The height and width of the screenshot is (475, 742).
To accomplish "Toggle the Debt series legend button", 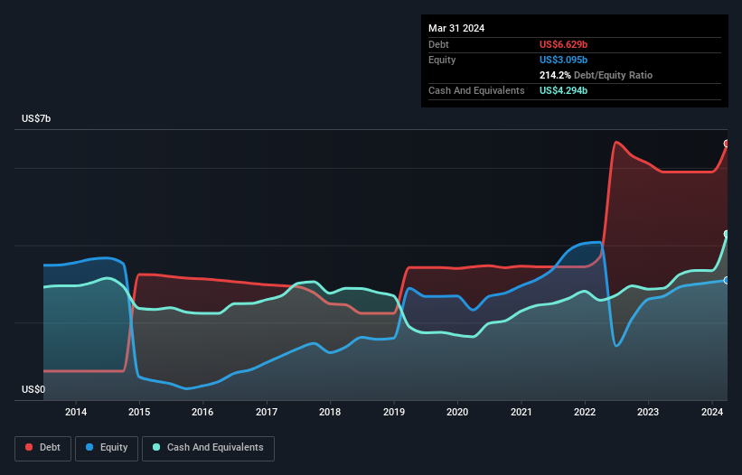I will point(43,448).
